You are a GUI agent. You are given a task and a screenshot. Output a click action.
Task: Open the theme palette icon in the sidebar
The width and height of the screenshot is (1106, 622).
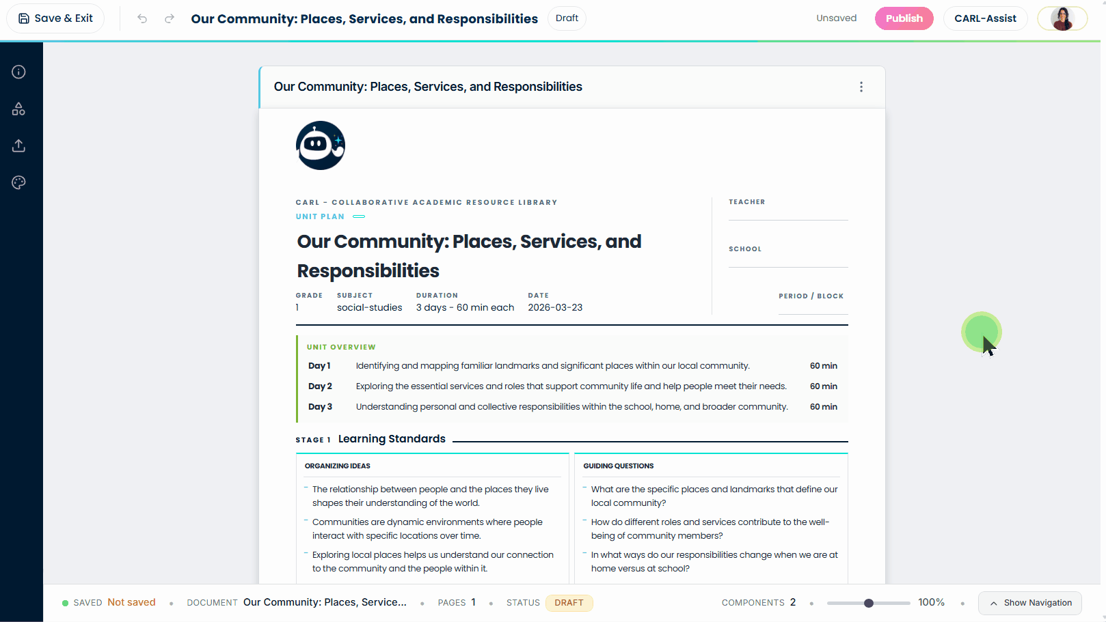18,182
